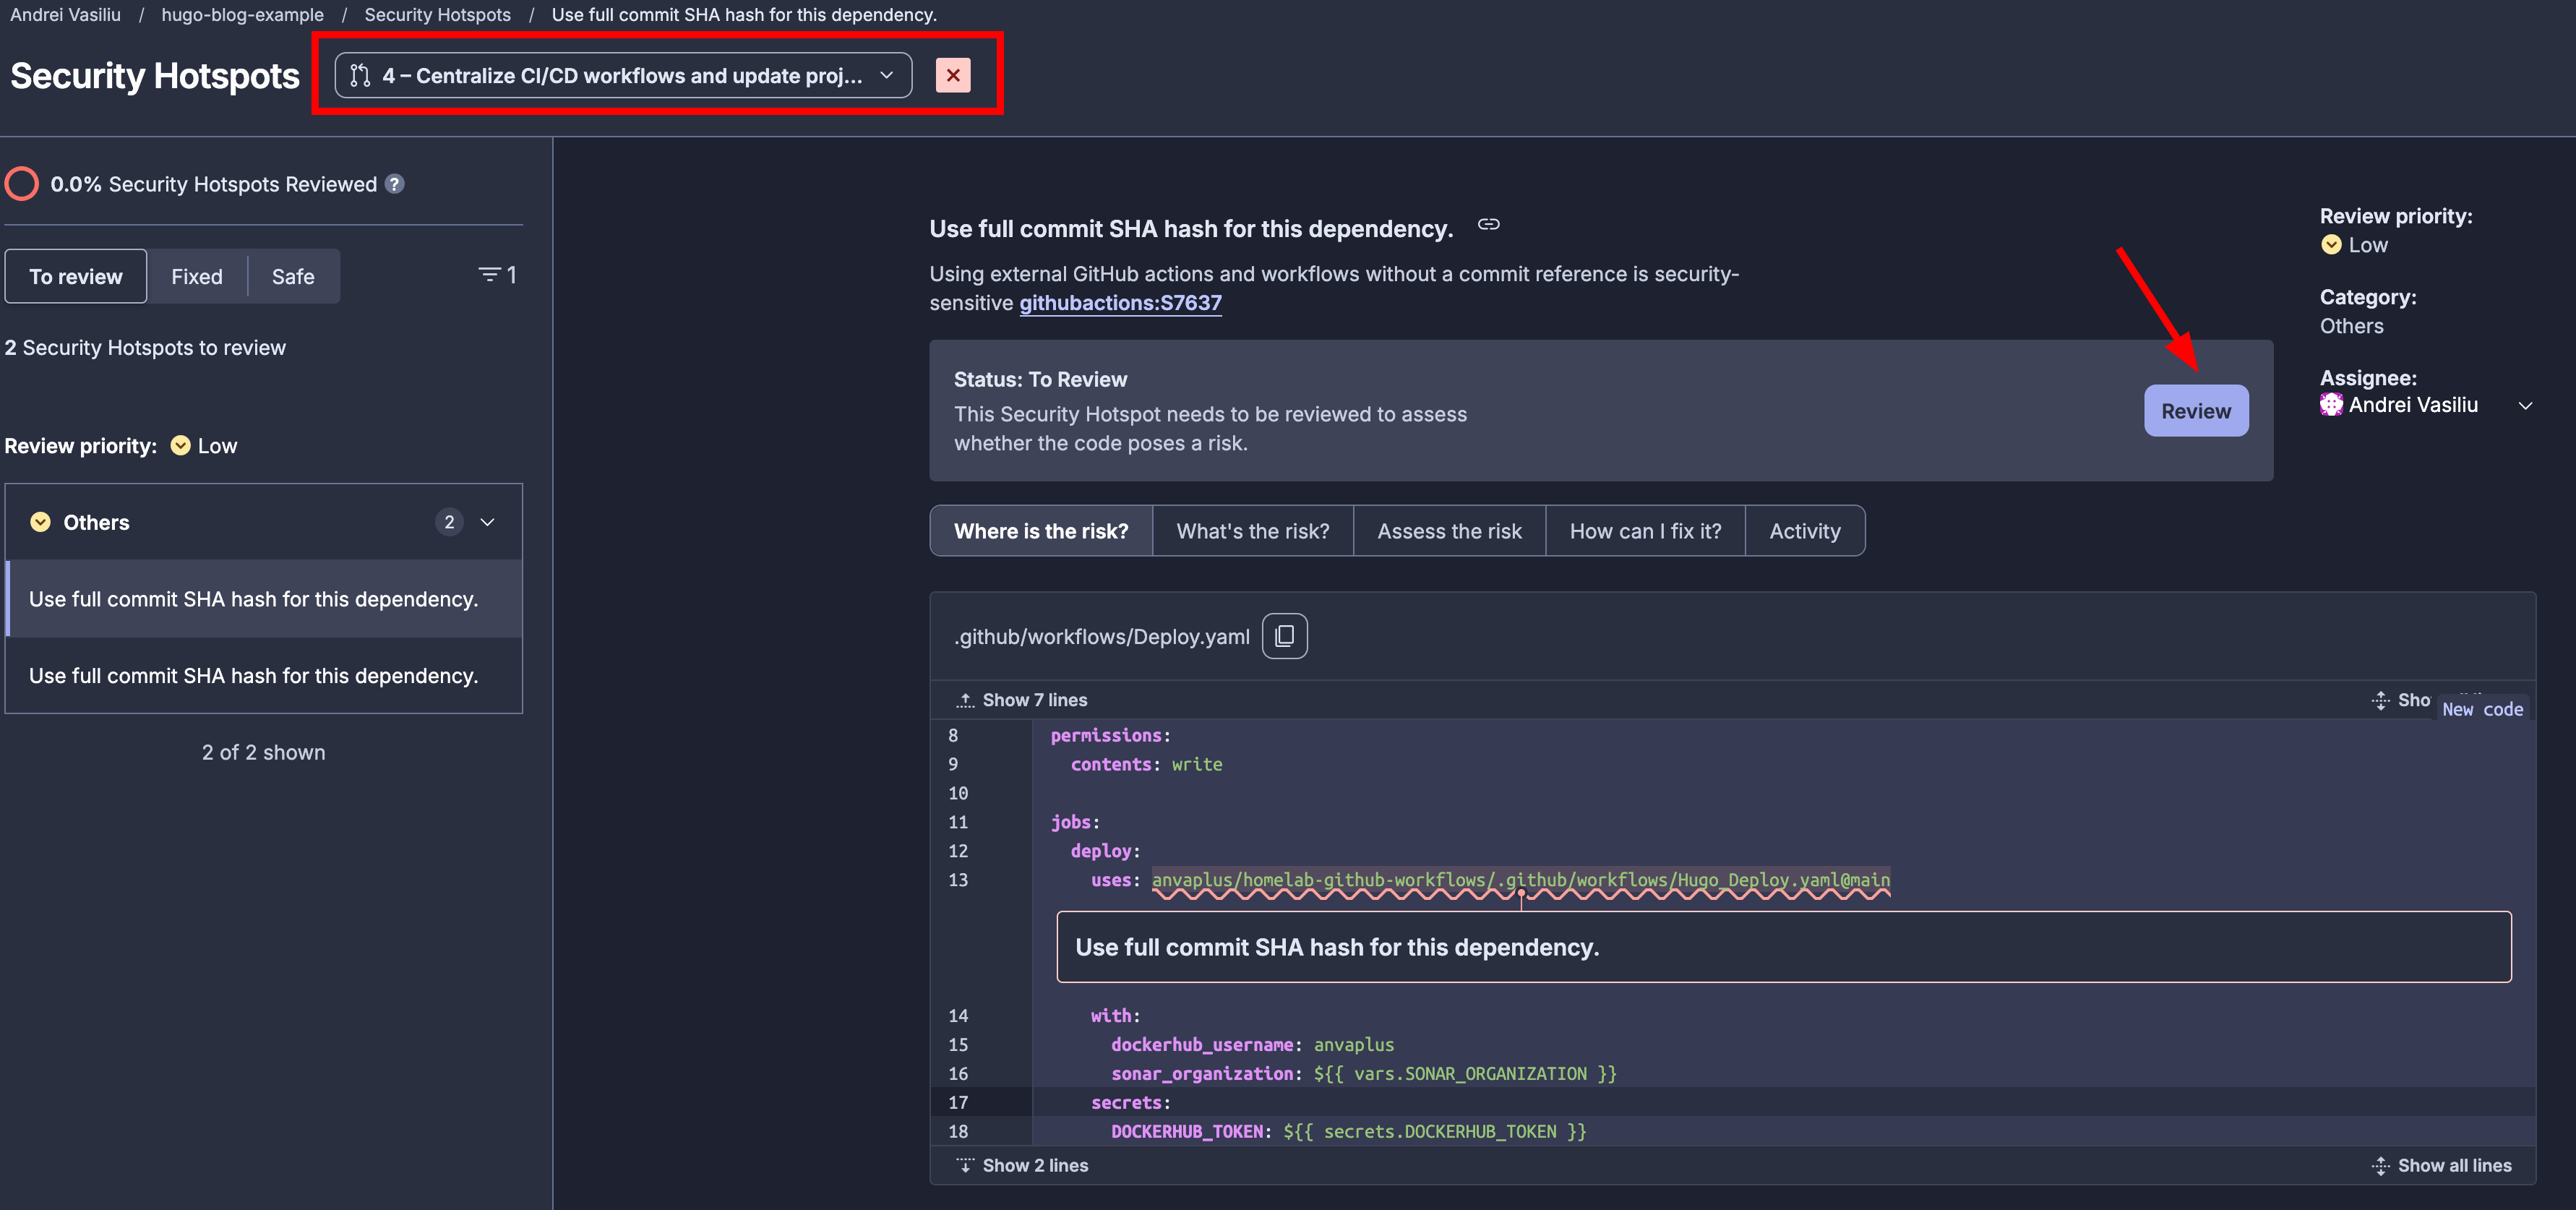The image size is (2576, 1210).
Task: Open the Where is the risk? tab
Action: click(1041, 531)
